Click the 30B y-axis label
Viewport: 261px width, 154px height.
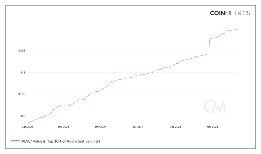coord(22,116)
